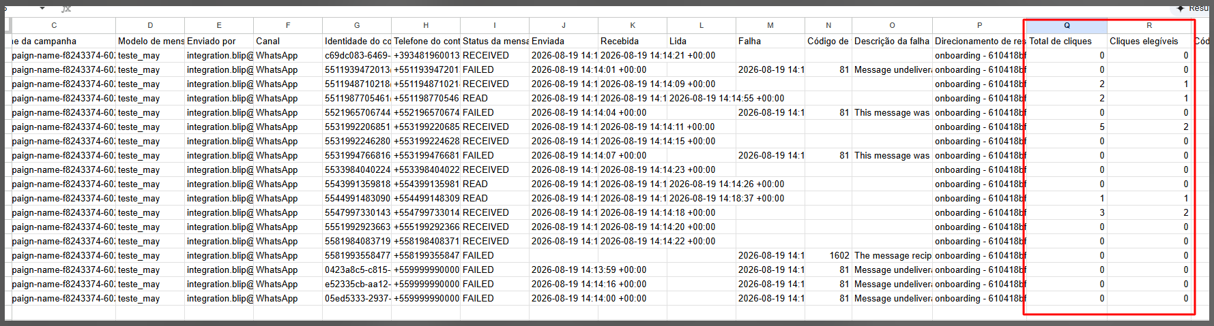
Task: Click the 'Cliques elegíveis' header cell
Action: [1148, 41]
